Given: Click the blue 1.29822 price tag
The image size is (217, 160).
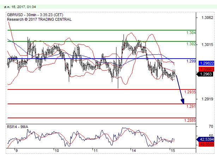Looking at the screenshot, I should [x=206, y=63].
